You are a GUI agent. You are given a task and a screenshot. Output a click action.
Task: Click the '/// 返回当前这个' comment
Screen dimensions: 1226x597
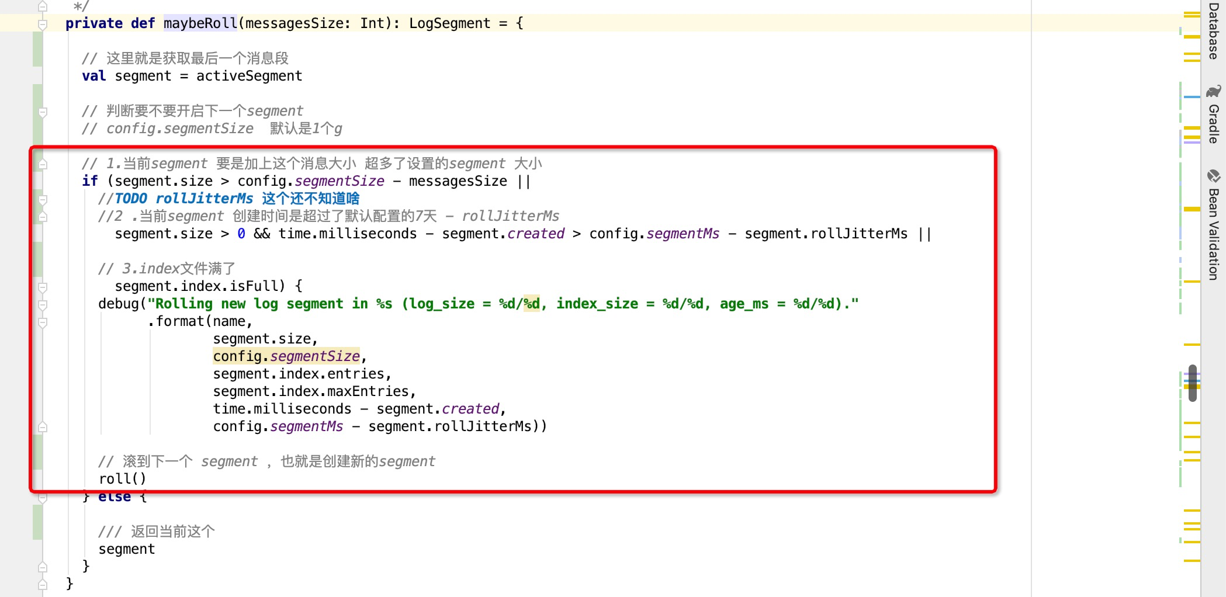[157, 532]
